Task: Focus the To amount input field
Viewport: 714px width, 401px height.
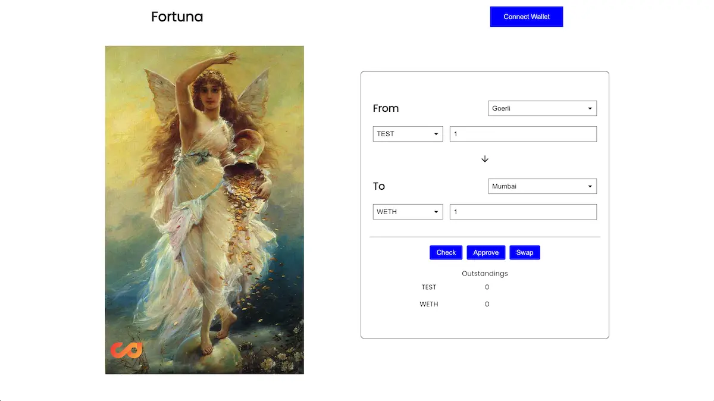Action: (x=523, y=212)
